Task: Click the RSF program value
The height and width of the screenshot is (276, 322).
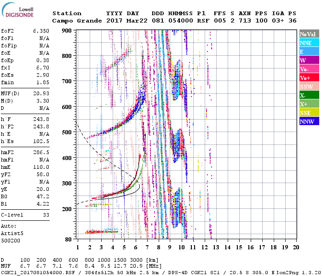Action: coord(203,21)
